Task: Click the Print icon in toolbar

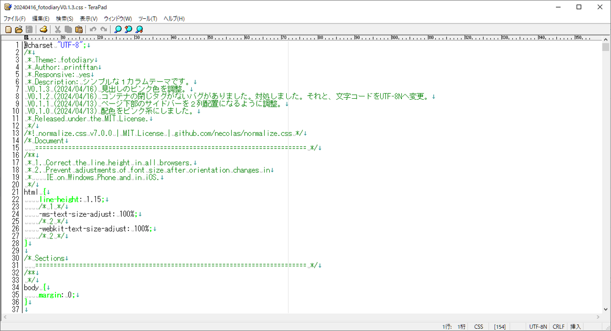Action: click(43, 29)
